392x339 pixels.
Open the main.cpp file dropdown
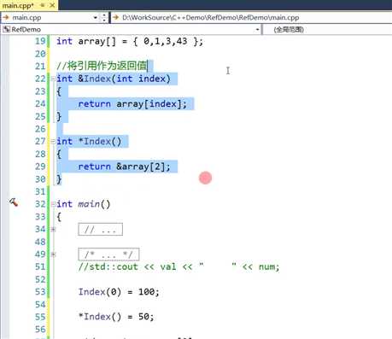[x=96, y=18]
